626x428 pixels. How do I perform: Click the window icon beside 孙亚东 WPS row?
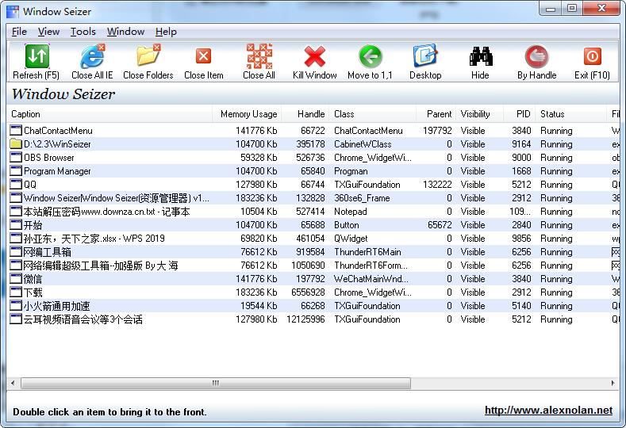coord(16,238)
